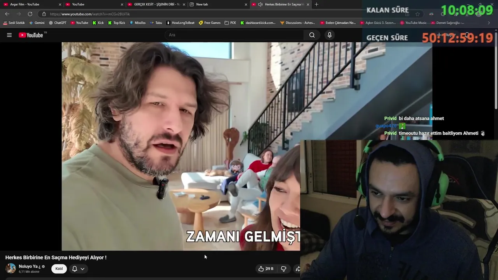
Task: Open the MissXss bookmark
Action: pos(138,23)
